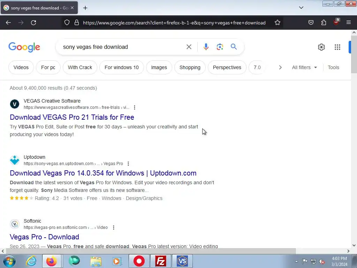357x268 pixels.
Task: Click the horizontal scrollbar thumb
Action: coord(151,251)
